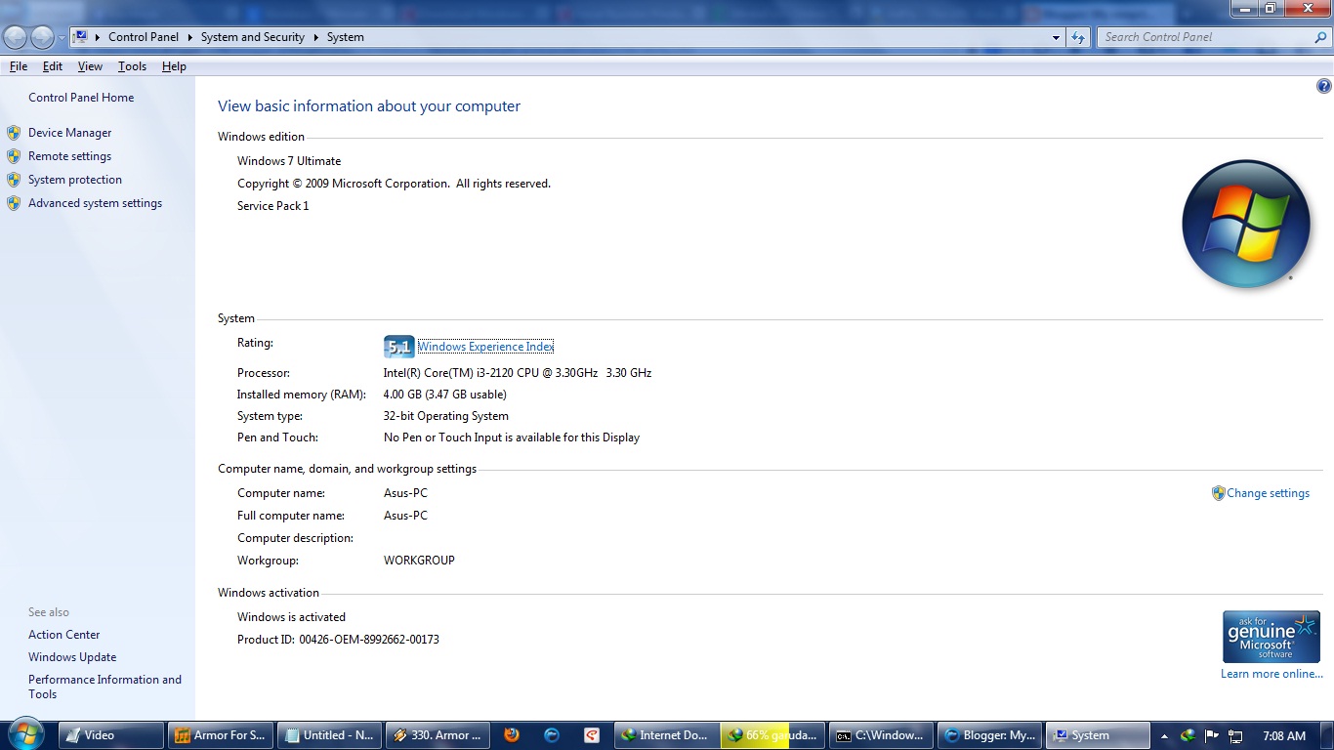Image resolution: width=1334 pixels, height=750 pixels.
Task: Open recent pages dropdown next to Forward
Action: 62,37
